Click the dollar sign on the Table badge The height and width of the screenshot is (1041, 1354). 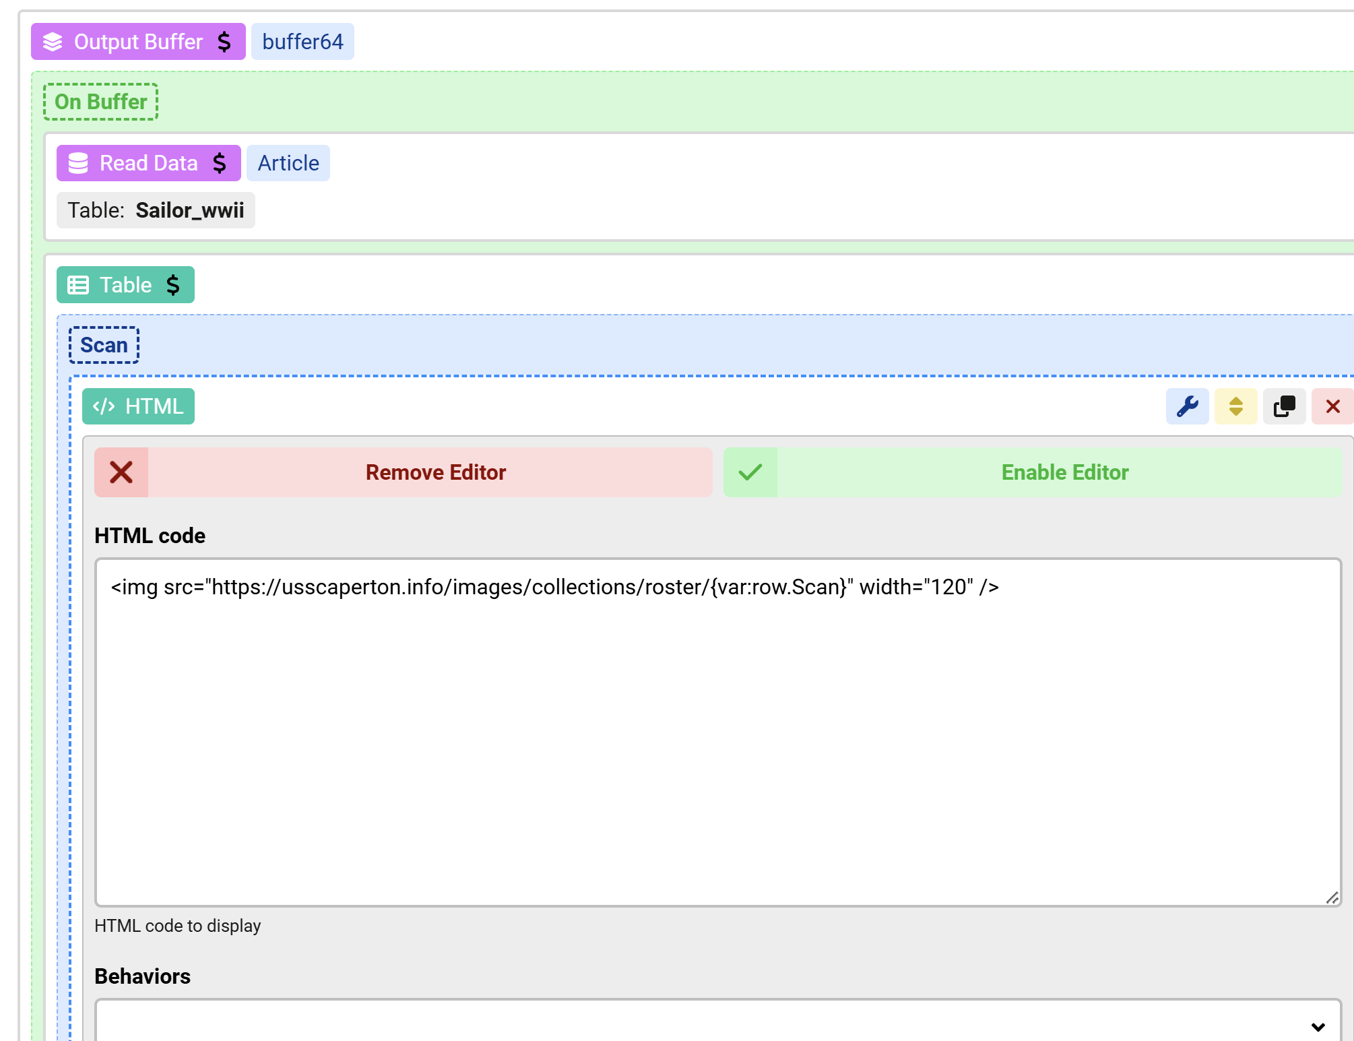tap(174, 284)
